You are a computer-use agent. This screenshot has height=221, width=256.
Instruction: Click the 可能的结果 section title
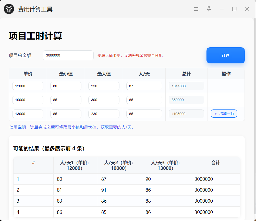click(49, 148)
